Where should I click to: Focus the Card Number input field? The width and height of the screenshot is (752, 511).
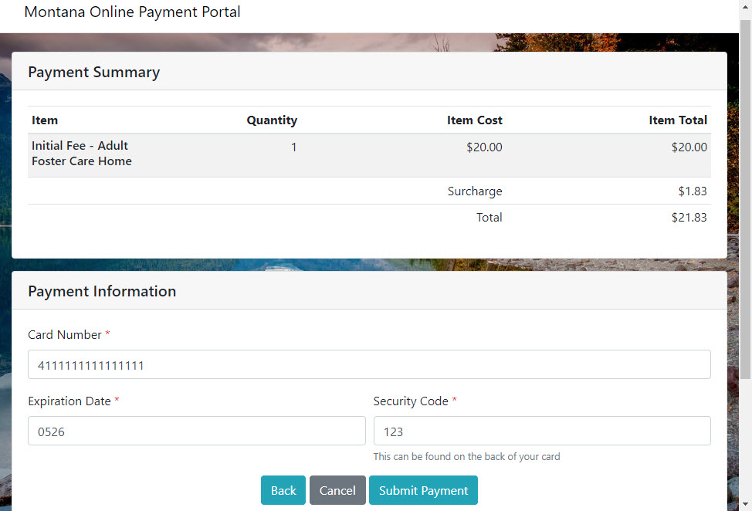coord(369,364)
